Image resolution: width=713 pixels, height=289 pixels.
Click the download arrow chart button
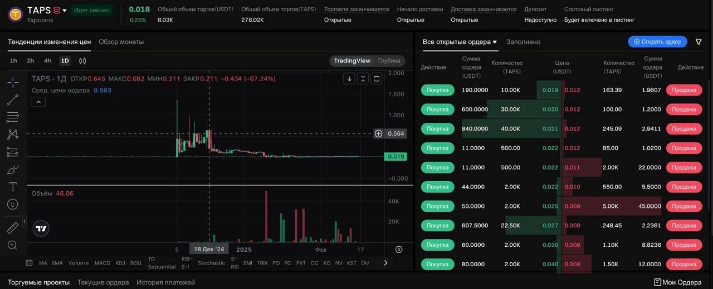point(349,78)
